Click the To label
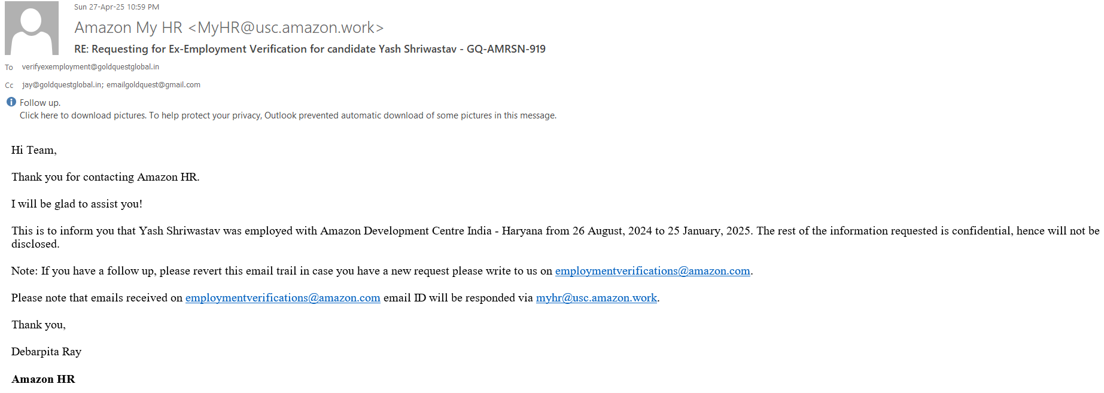Screen dimensions: 1104x393 coord(9,68)
